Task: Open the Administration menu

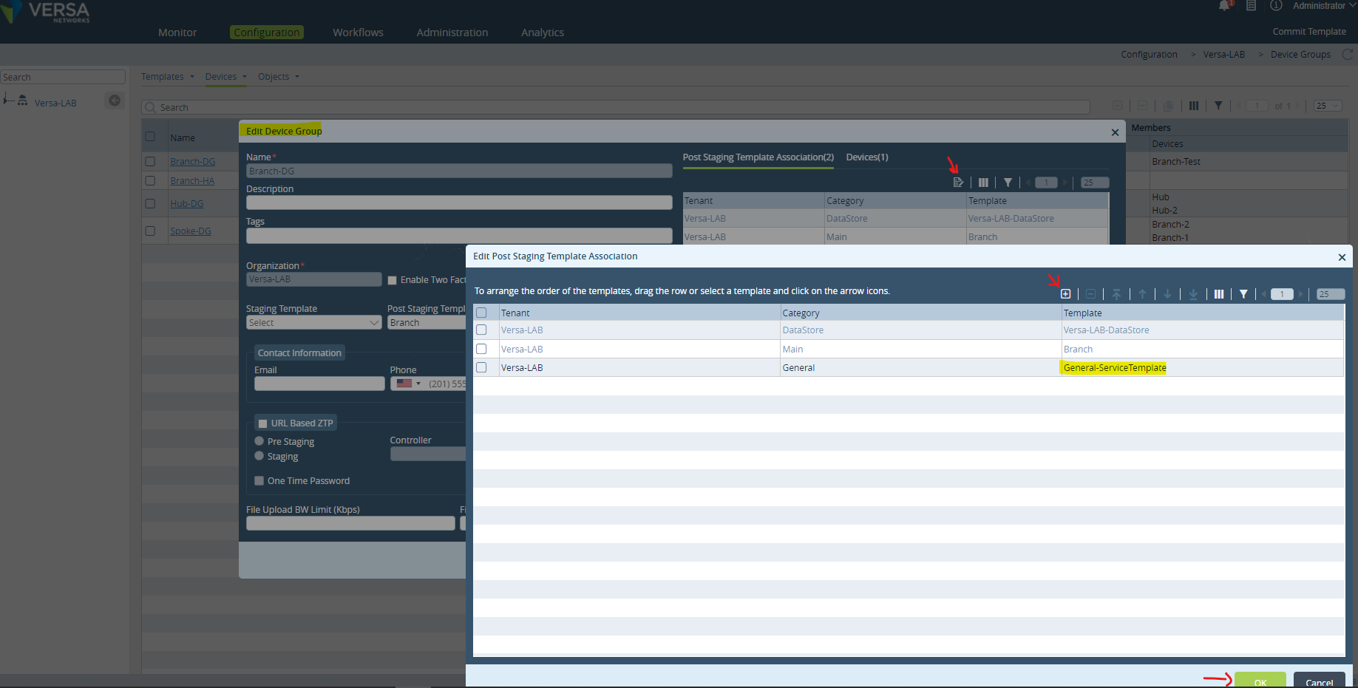Action: [x=452, y=33]
